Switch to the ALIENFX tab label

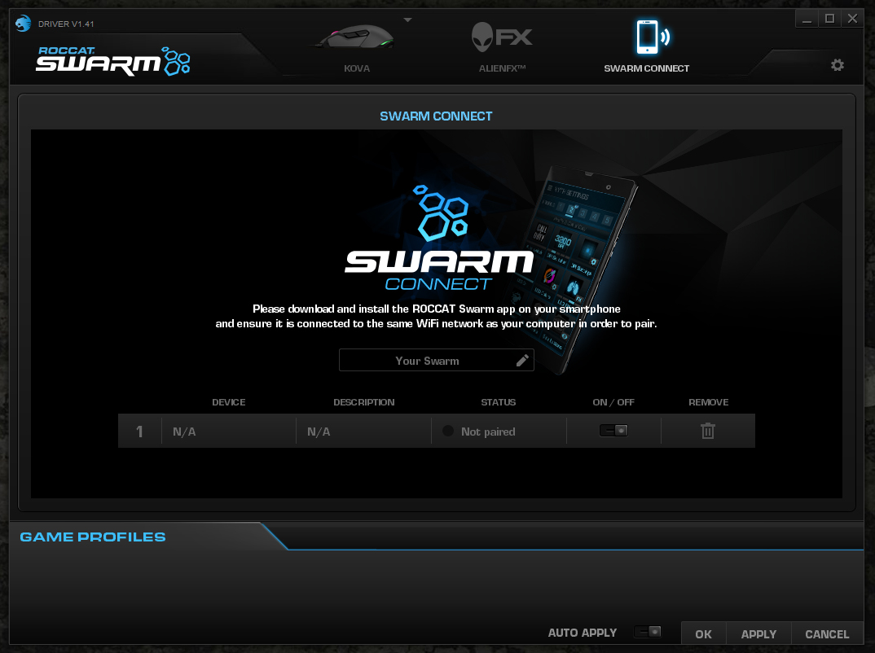tap(502, 68)
